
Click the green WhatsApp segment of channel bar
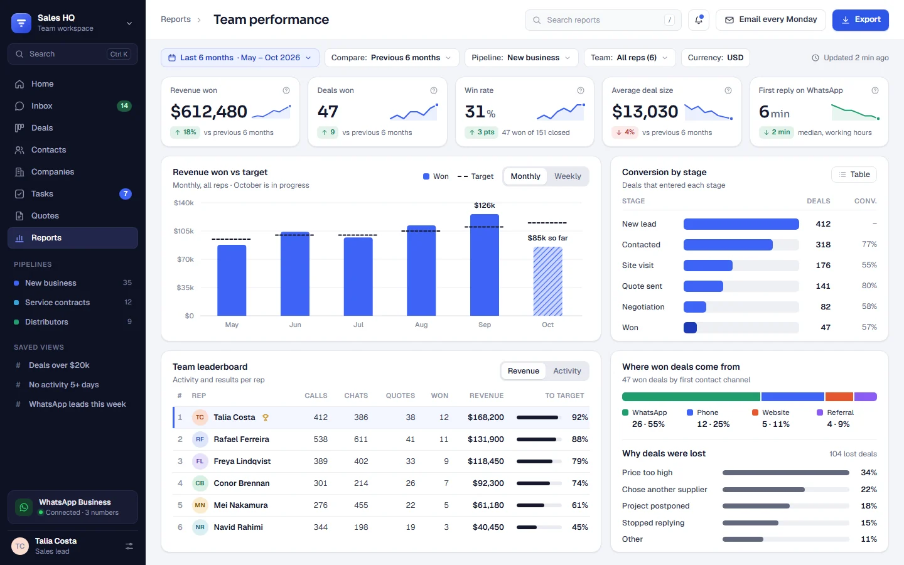(691, 397)
